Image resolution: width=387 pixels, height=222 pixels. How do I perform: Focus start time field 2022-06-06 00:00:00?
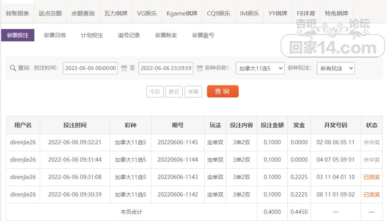click(90, 68)
